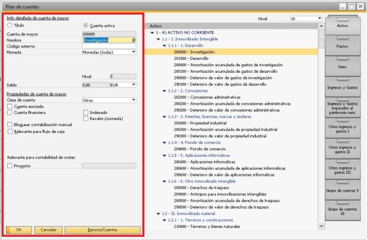Open Otros ingresos y gastos II drawer
368x240 pixels.
click(x=343, y=149)
